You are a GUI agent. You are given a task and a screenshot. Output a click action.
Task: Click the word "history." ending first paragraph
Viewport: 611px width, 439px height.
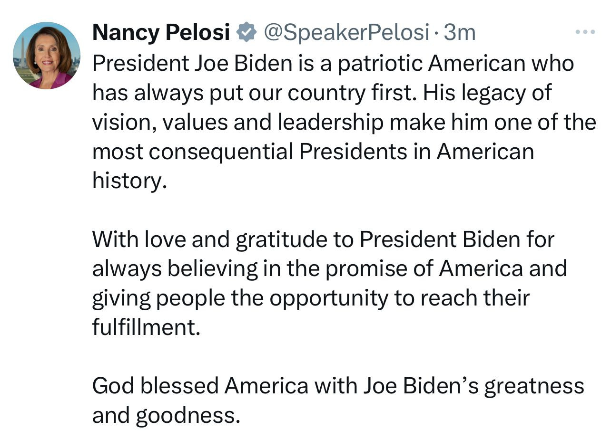point(130,181)
